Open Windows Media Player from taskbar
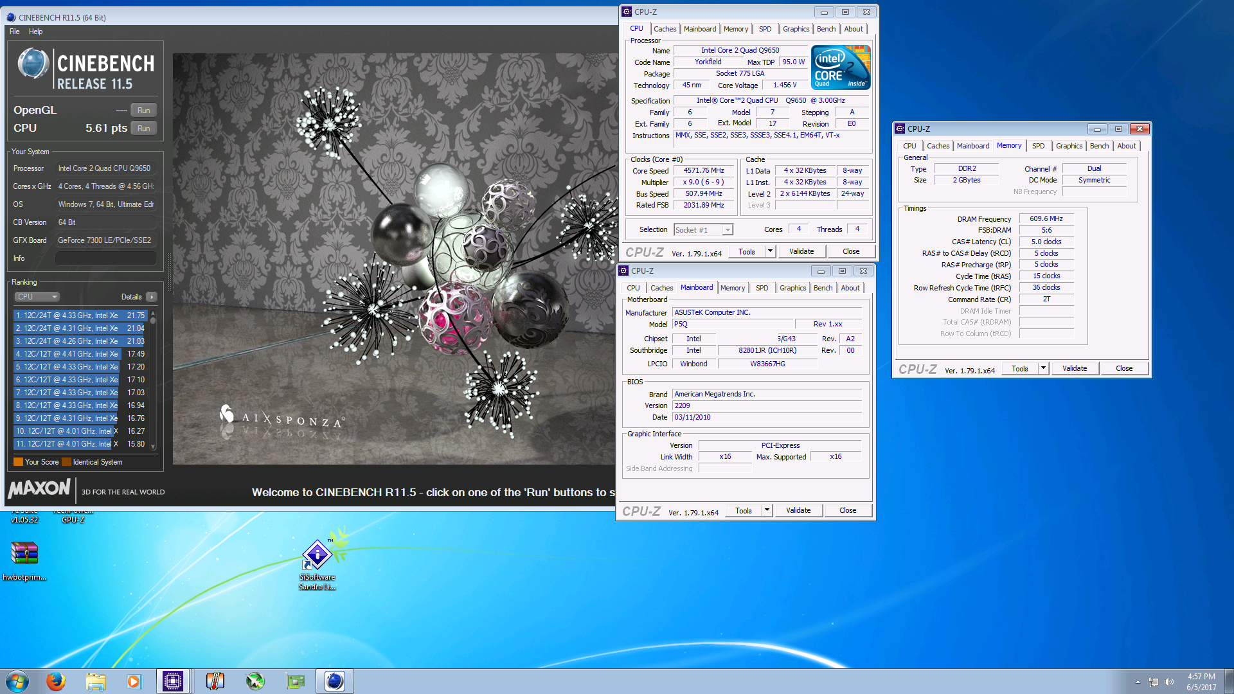Screen dimensions: 1234x694 coord(134,681)
